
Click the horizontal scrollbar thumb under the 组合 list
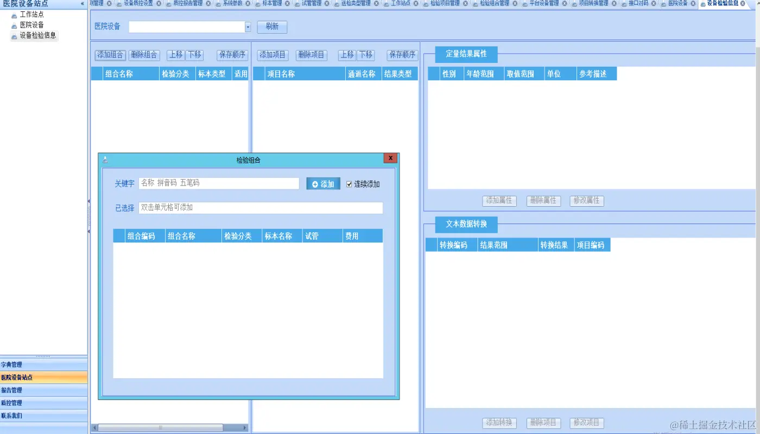(x=161, y=427)
